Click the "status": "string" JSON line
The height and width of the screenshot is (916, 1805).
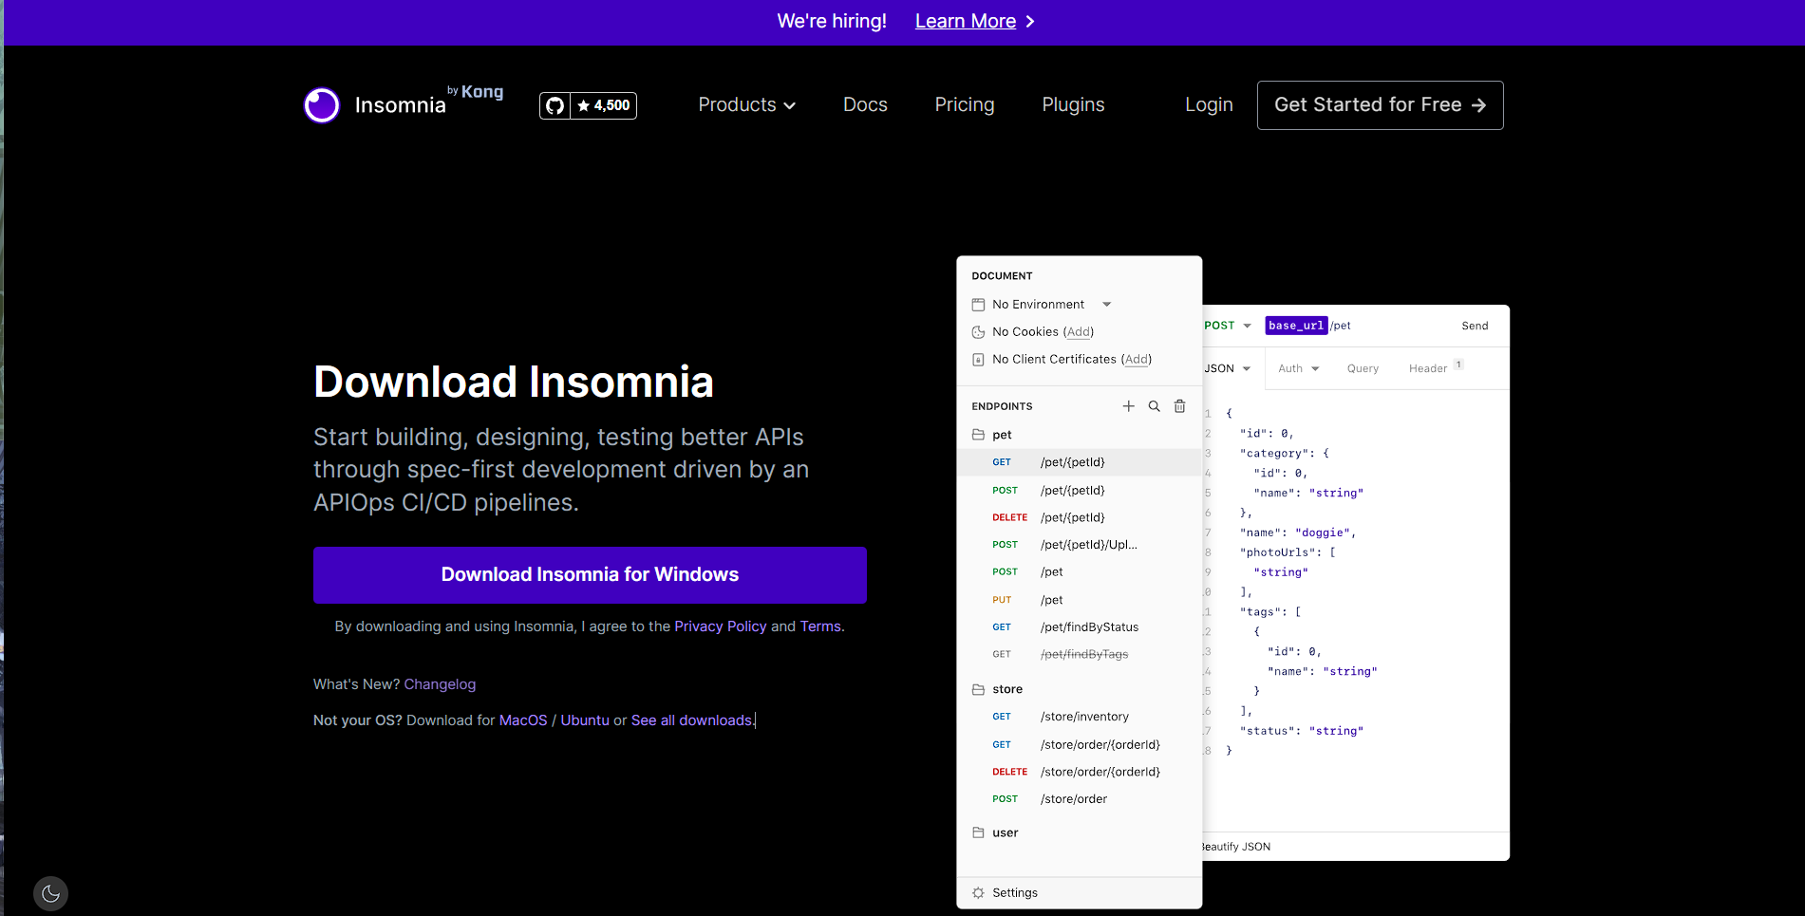tap(1301, 731)
